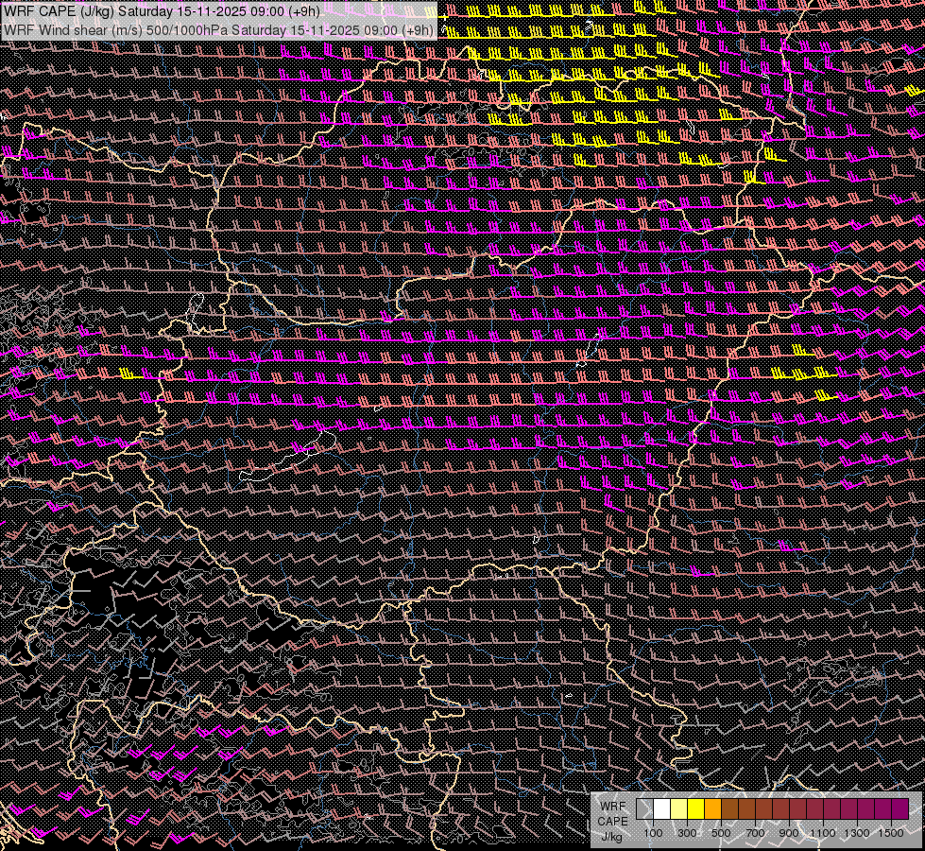Viewport: 925px width, 851px height.
Task: Click the last purple swatch in the legend
Action: 899,809
